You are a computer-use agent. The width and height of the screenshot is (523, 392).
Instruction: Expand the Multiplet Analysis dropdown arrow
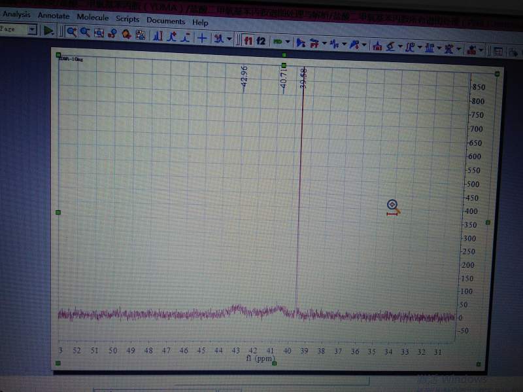click(439, 48)
